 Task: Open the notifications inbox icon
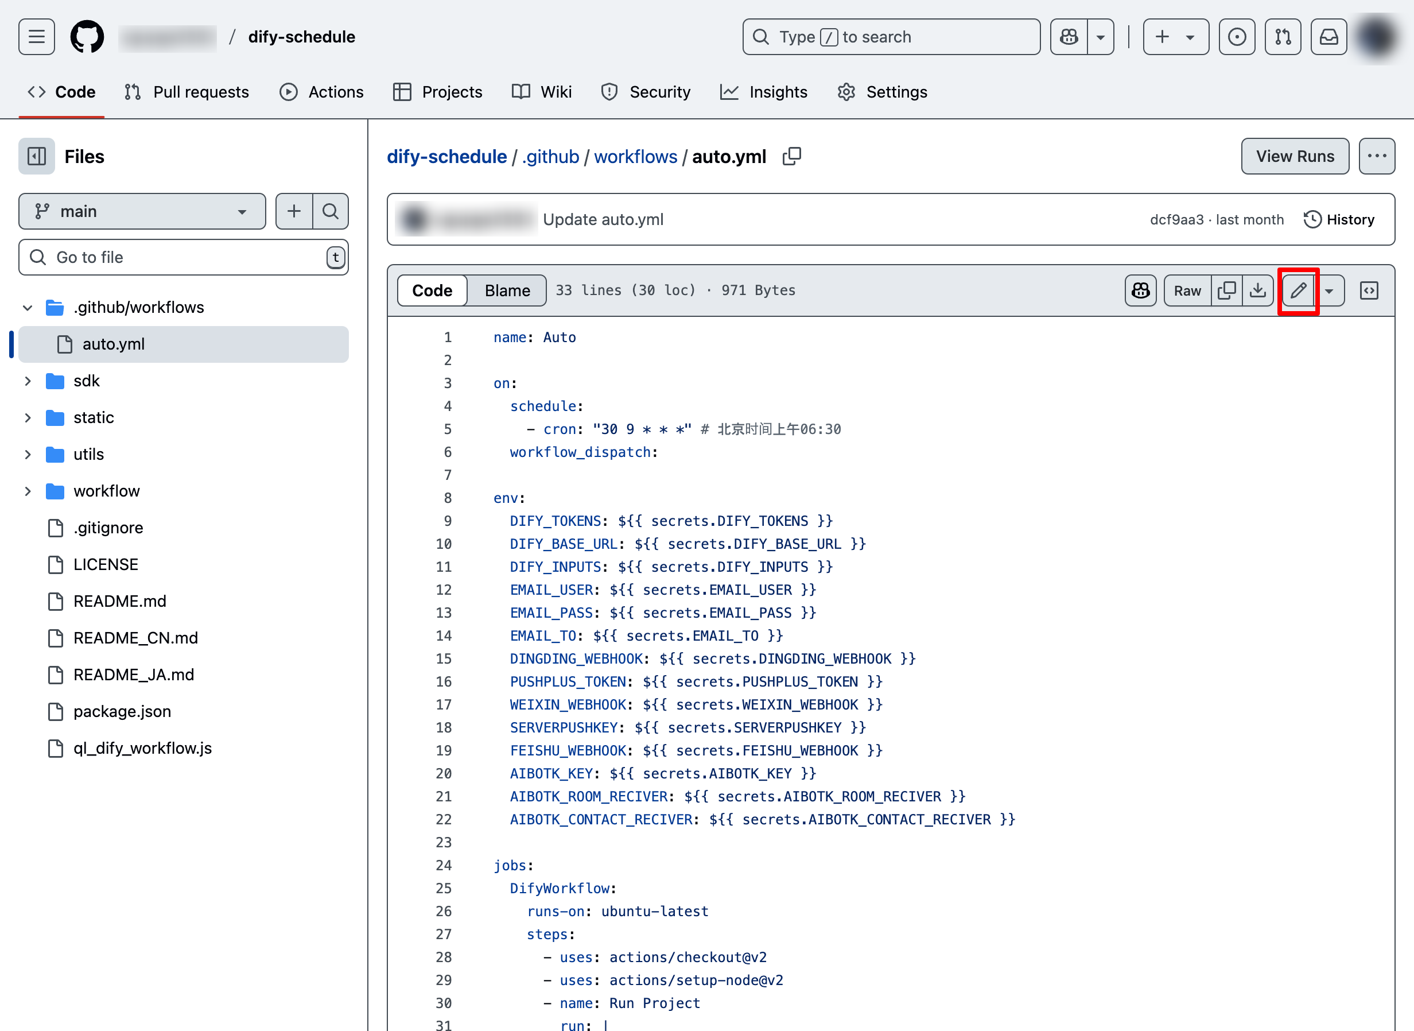(1328, 37)
